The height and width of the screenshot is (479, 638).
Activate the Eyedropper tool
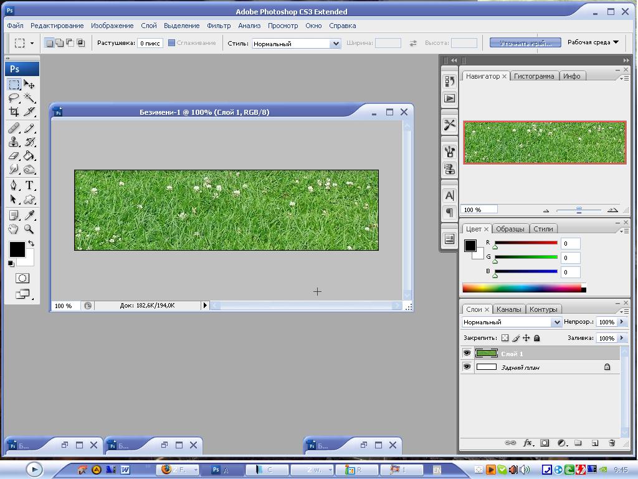[29, 216]
